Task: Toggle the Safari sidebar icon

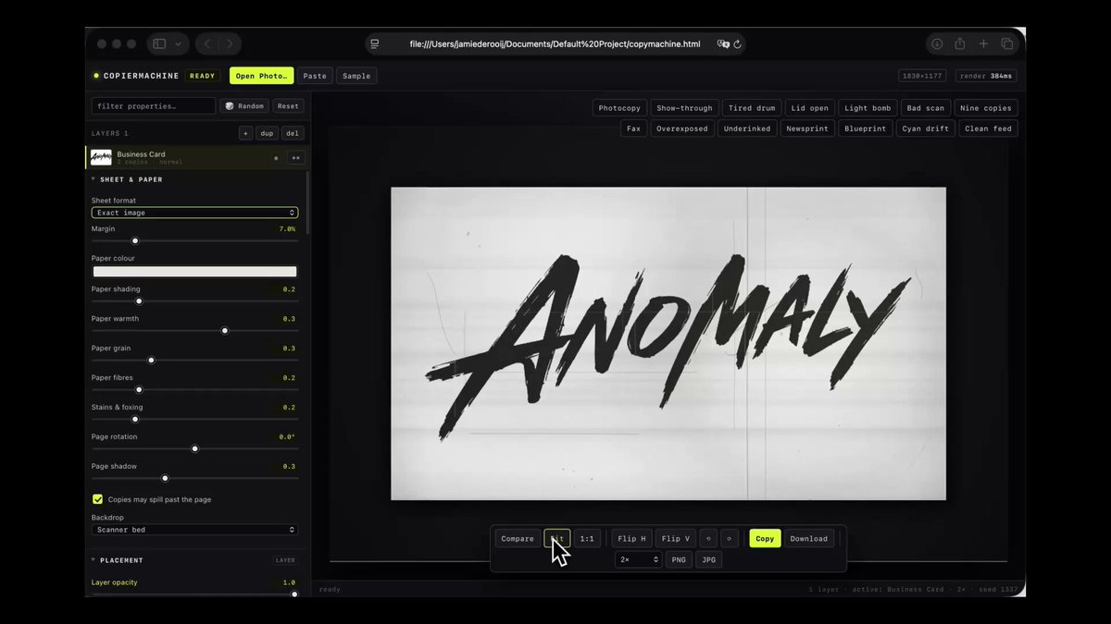Action: click(x=159, y=43)
